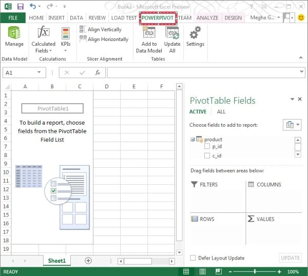Image resolution: width=308 pixels, height=276 pixels.
Task: Switch to the INSERT tab
Action: (56, 18)
